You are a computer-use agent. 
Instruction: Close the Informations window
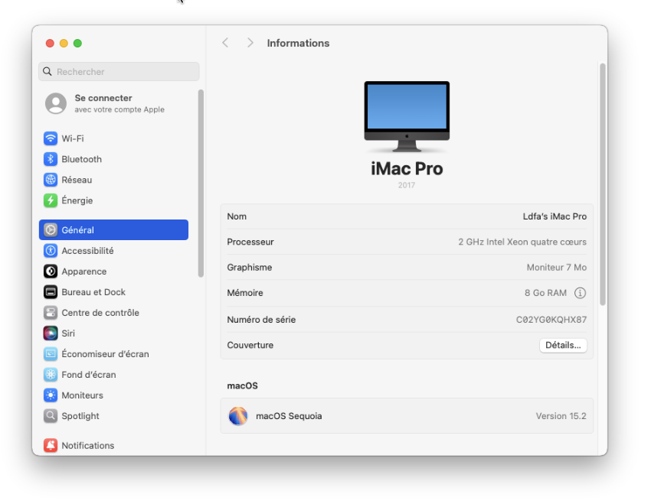coord(50,43)
